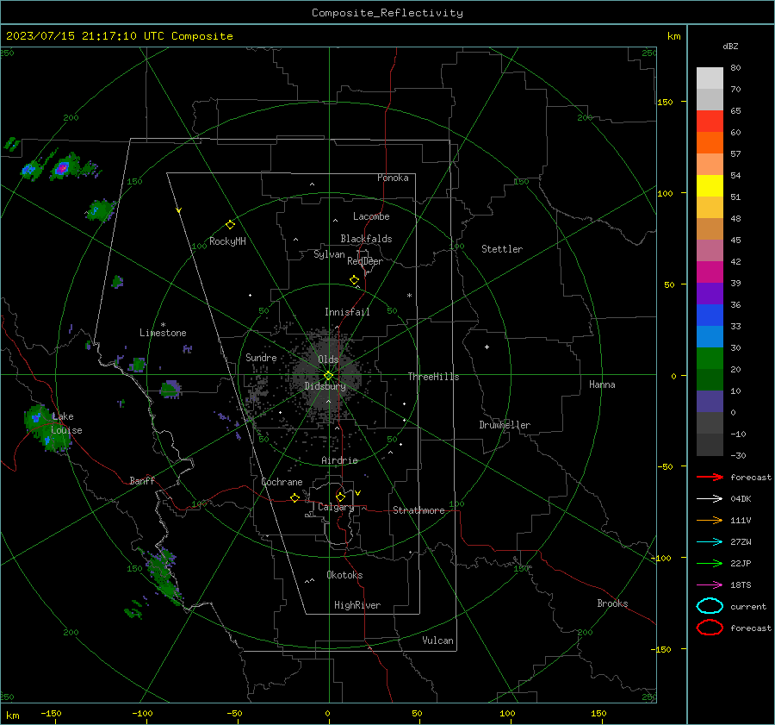Click the magenta 18TS arrow icon
775x725 pixels.
tap(710, 585)
